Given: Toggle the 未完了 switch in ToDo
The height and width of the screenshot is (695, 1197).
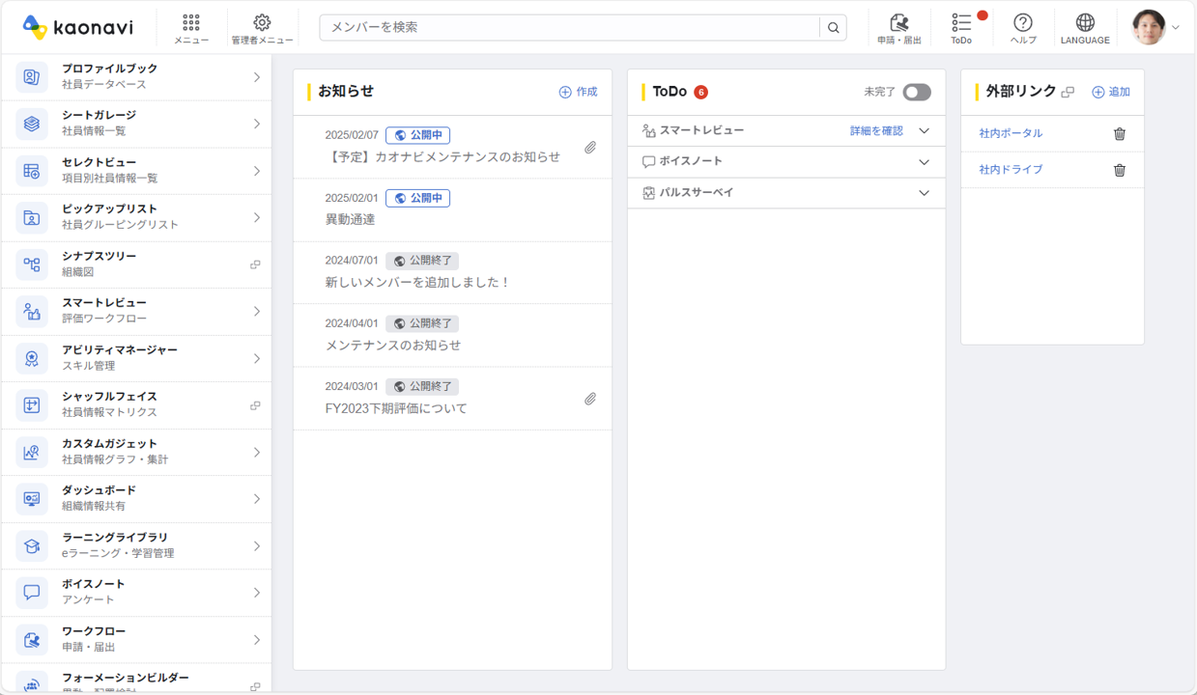Looking at the screenshot, I should coord(916,93).
